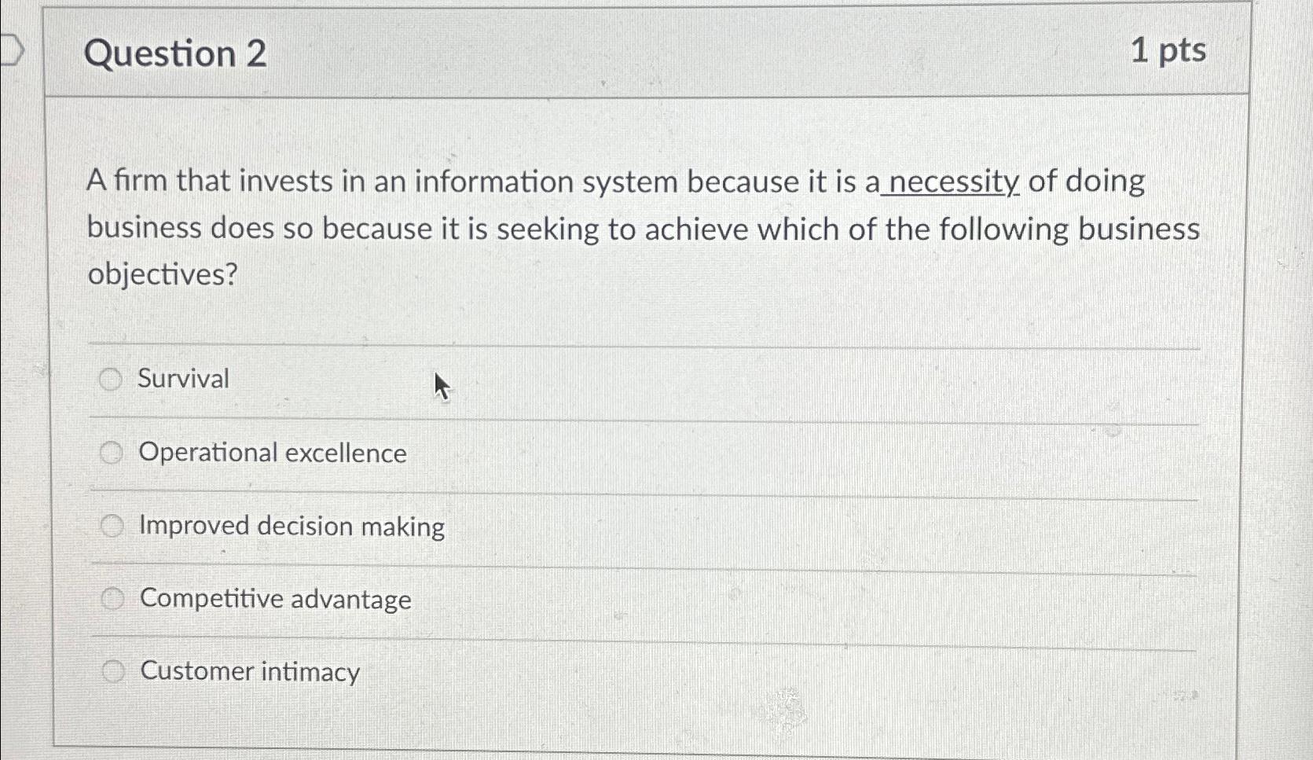
Task: Click the divider above the Survival option
Action: (644, 343)
